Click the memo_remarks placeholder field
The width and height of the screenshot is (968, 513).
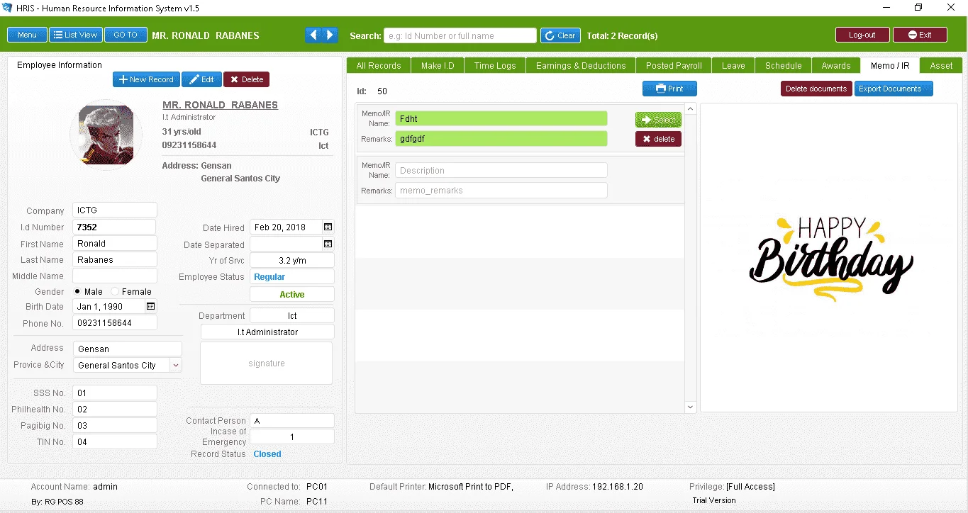click(501, 190)
